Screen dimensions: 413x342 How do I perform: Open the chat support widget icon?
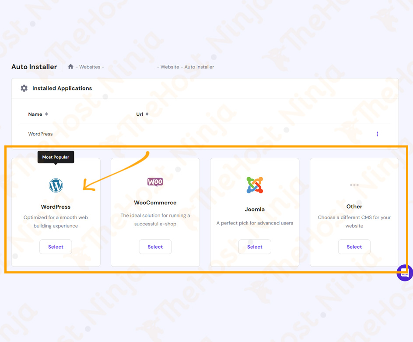pyautogui.click(x=404, y=272)
